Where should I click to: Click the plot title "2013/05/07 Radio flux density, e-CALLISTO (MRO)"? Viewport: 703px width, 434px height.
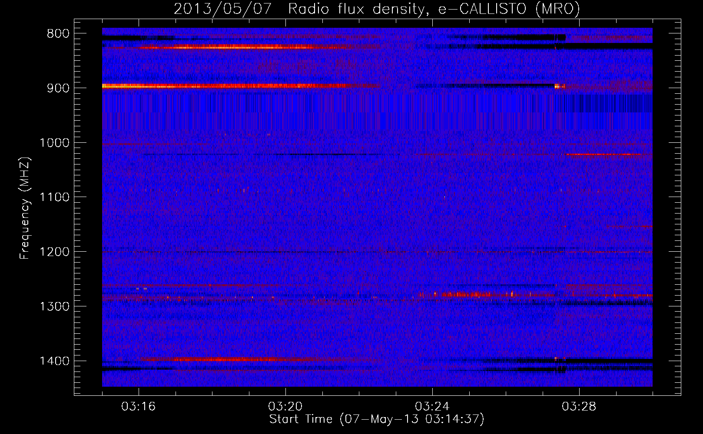tap(377, 9)
